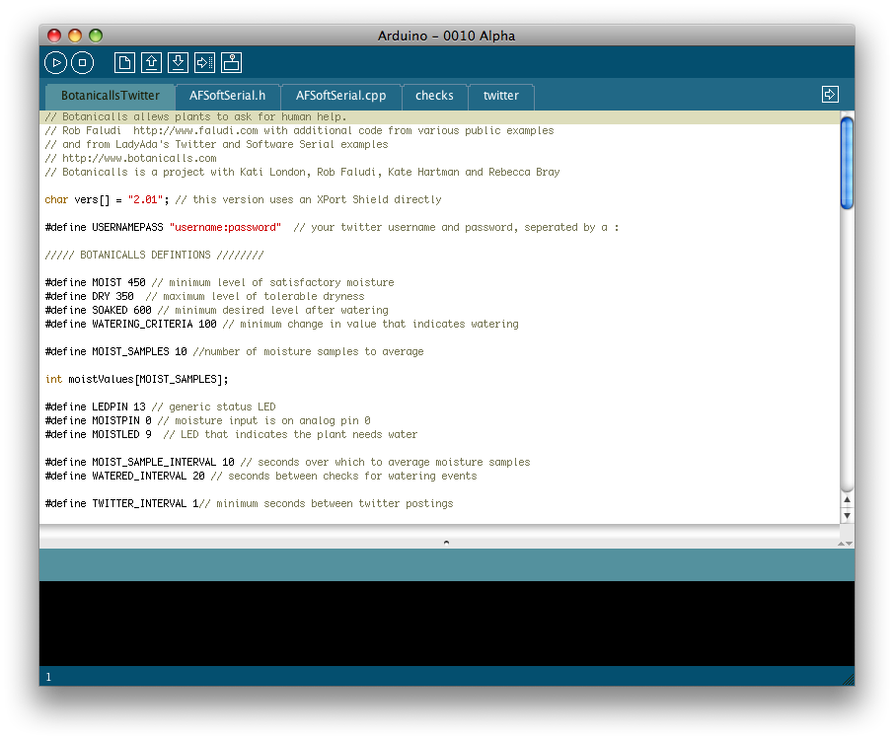
Task: Click the Verify/Compile sketch button
Action: [55, 62]
